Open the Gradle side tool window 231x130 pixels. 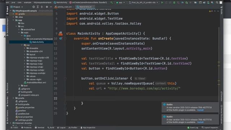pyautogui.click(x=221, y=10)
